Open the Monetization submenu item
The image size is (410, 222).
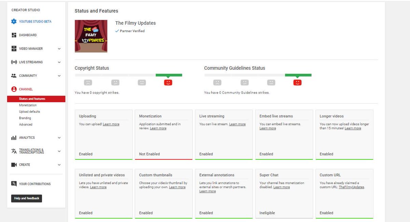[28, 105]
